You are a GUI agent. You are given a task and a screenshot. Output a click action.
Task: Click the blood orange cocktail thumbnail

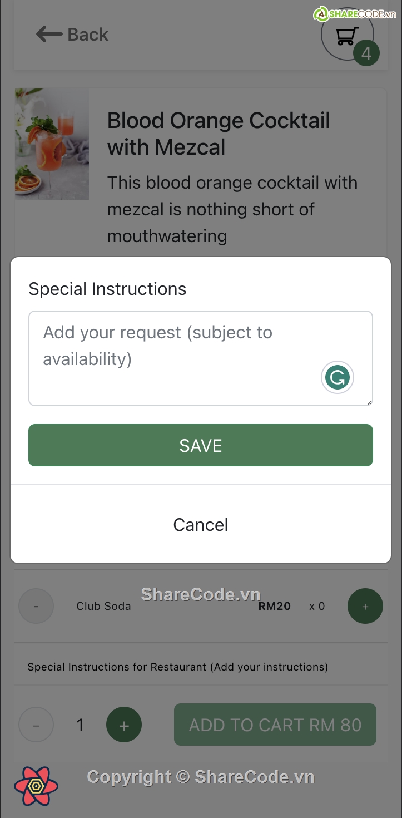click(x=52, y=144)
